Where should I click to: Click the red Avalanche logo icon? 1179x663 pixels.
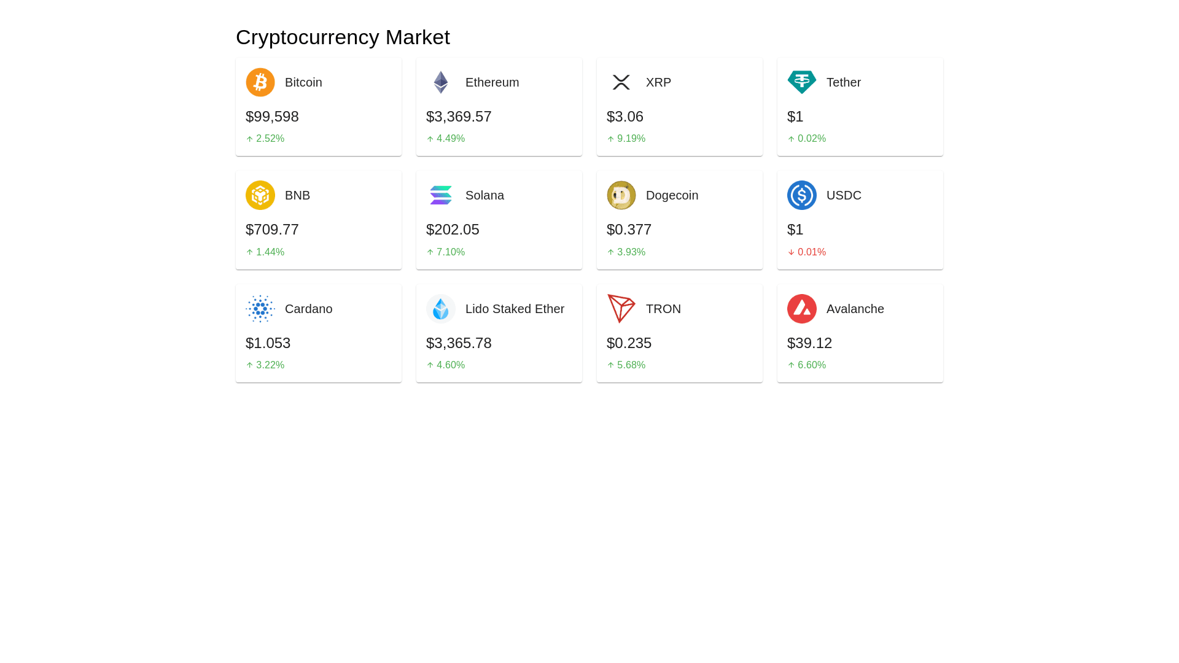801,309
